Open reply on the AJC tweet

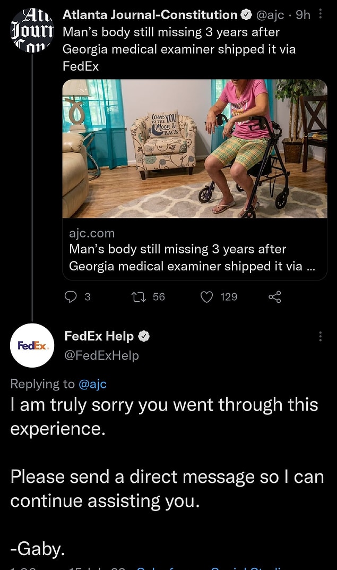point(71,297)
